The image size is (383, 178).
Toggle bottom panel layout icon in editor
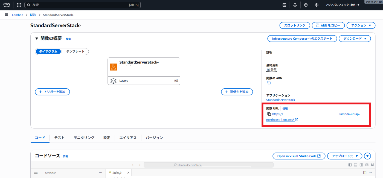click(356, 165)
